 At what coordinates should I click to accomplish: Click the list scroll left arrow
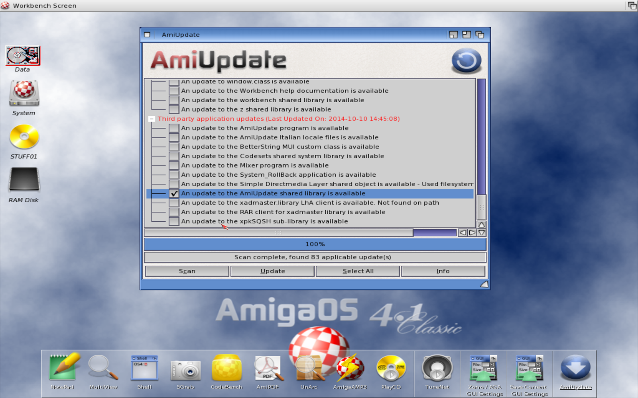[x=463, y=233]
